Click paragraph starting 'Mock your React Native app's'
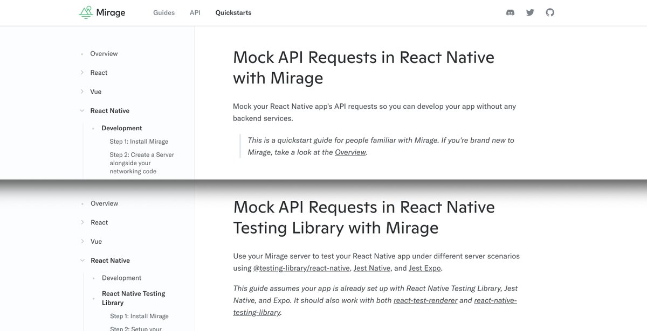 click(375, 112)
